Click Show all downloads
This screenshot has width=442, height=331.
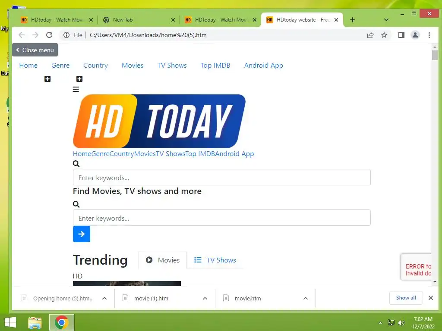(x=406, y=298)
